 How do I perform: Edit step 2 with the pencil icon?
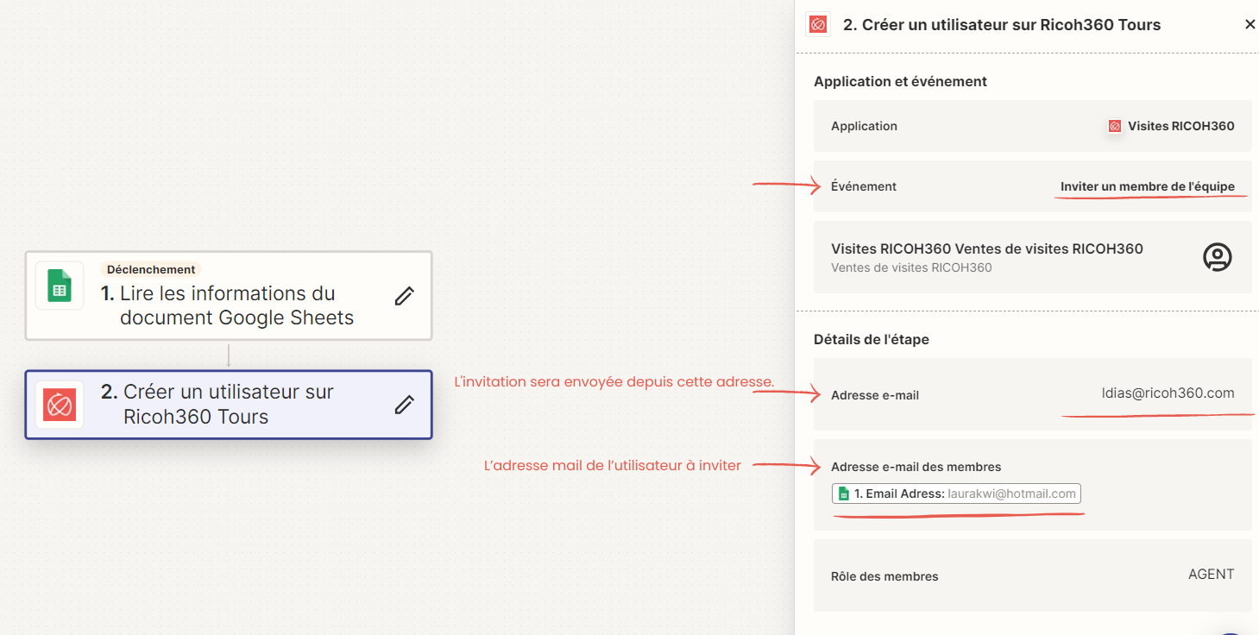404,405
